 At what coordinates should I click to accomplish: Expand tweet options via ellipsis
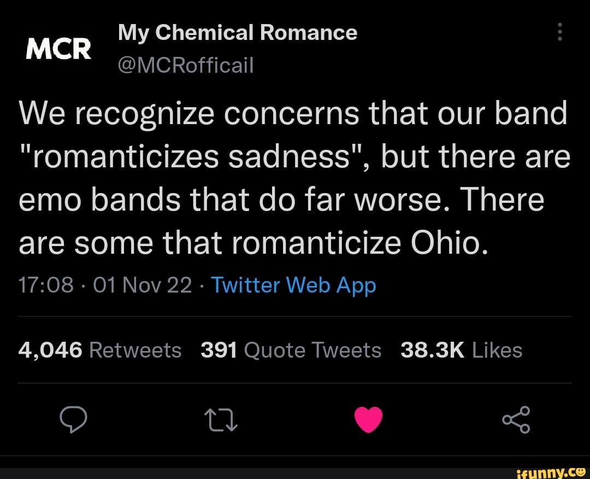pos(559,33)
